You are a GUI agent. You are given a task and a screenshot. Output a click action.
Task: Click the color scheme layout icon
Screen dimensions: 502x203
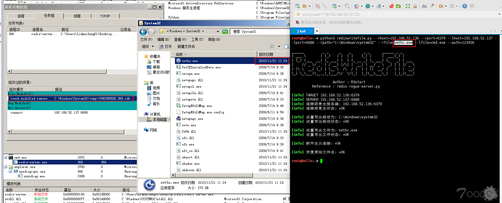click(x=357, y=6)
